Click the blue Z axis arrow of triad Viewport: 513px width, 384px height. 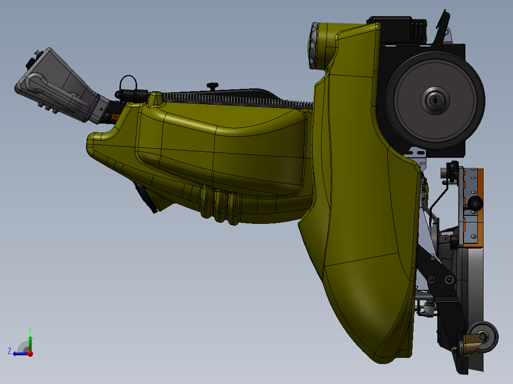click(x=20, y=354)
